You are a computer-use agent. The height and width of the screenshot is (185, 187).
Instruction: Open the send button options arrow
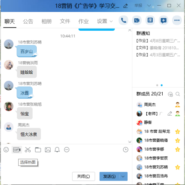(x=123, y=176)
